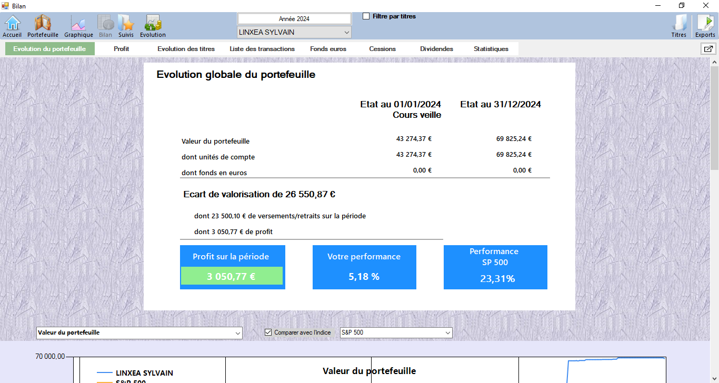This screenshot has width=719, height=383.
Task: Pop out view with detach icon
Action: tap(708, 49)
